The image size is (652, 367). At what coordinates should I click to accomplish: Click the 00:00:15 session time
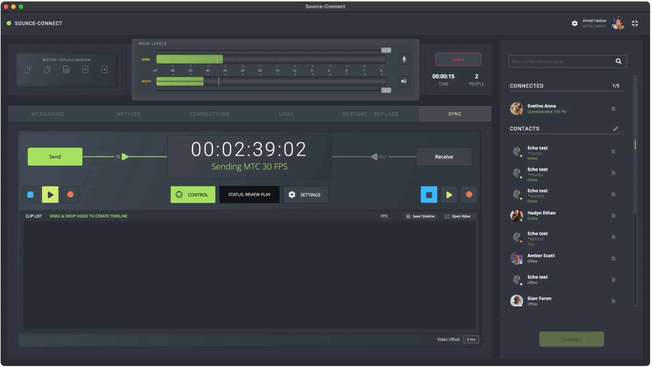coord(443,76)
